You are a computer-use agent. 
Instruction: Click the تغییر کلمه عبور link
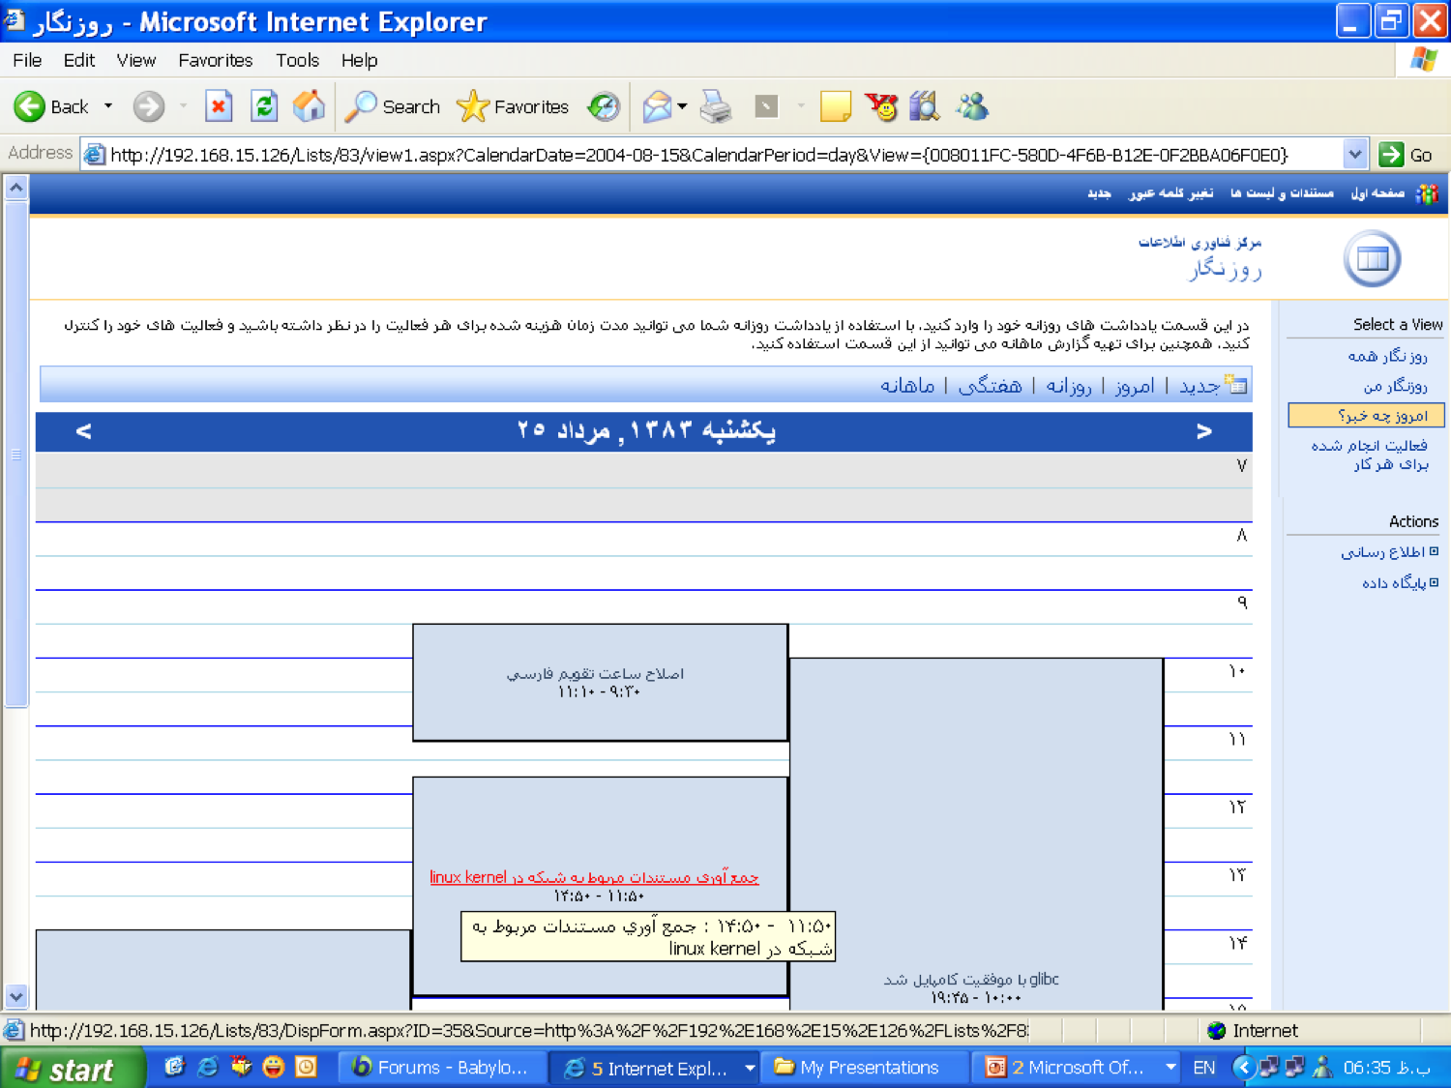click(1170, 193)
